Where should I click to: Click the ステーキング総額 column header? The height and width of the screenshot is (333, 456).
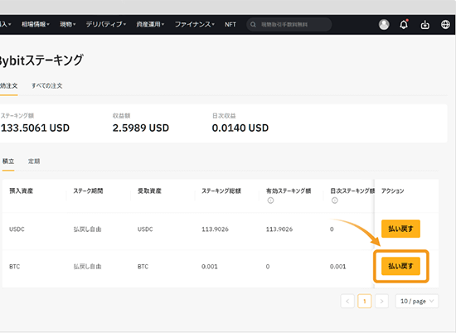coord(221,191)
